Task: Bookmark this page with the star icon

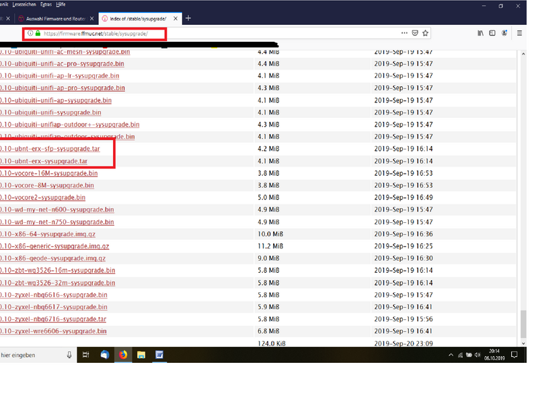Action: coord(426,33)
